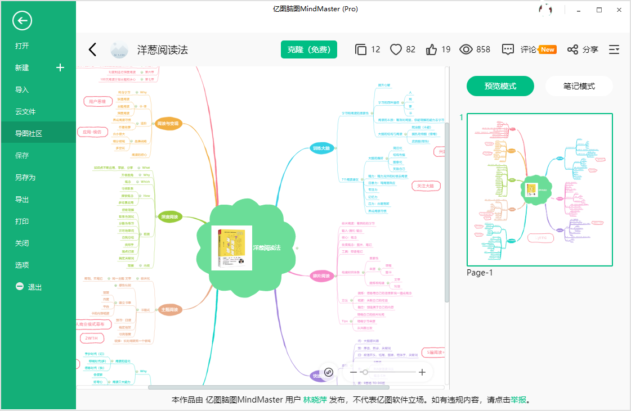This screenshot has height=411, width=631.
Task: Click the plus icon next to 新建
Action: [60, 67]
